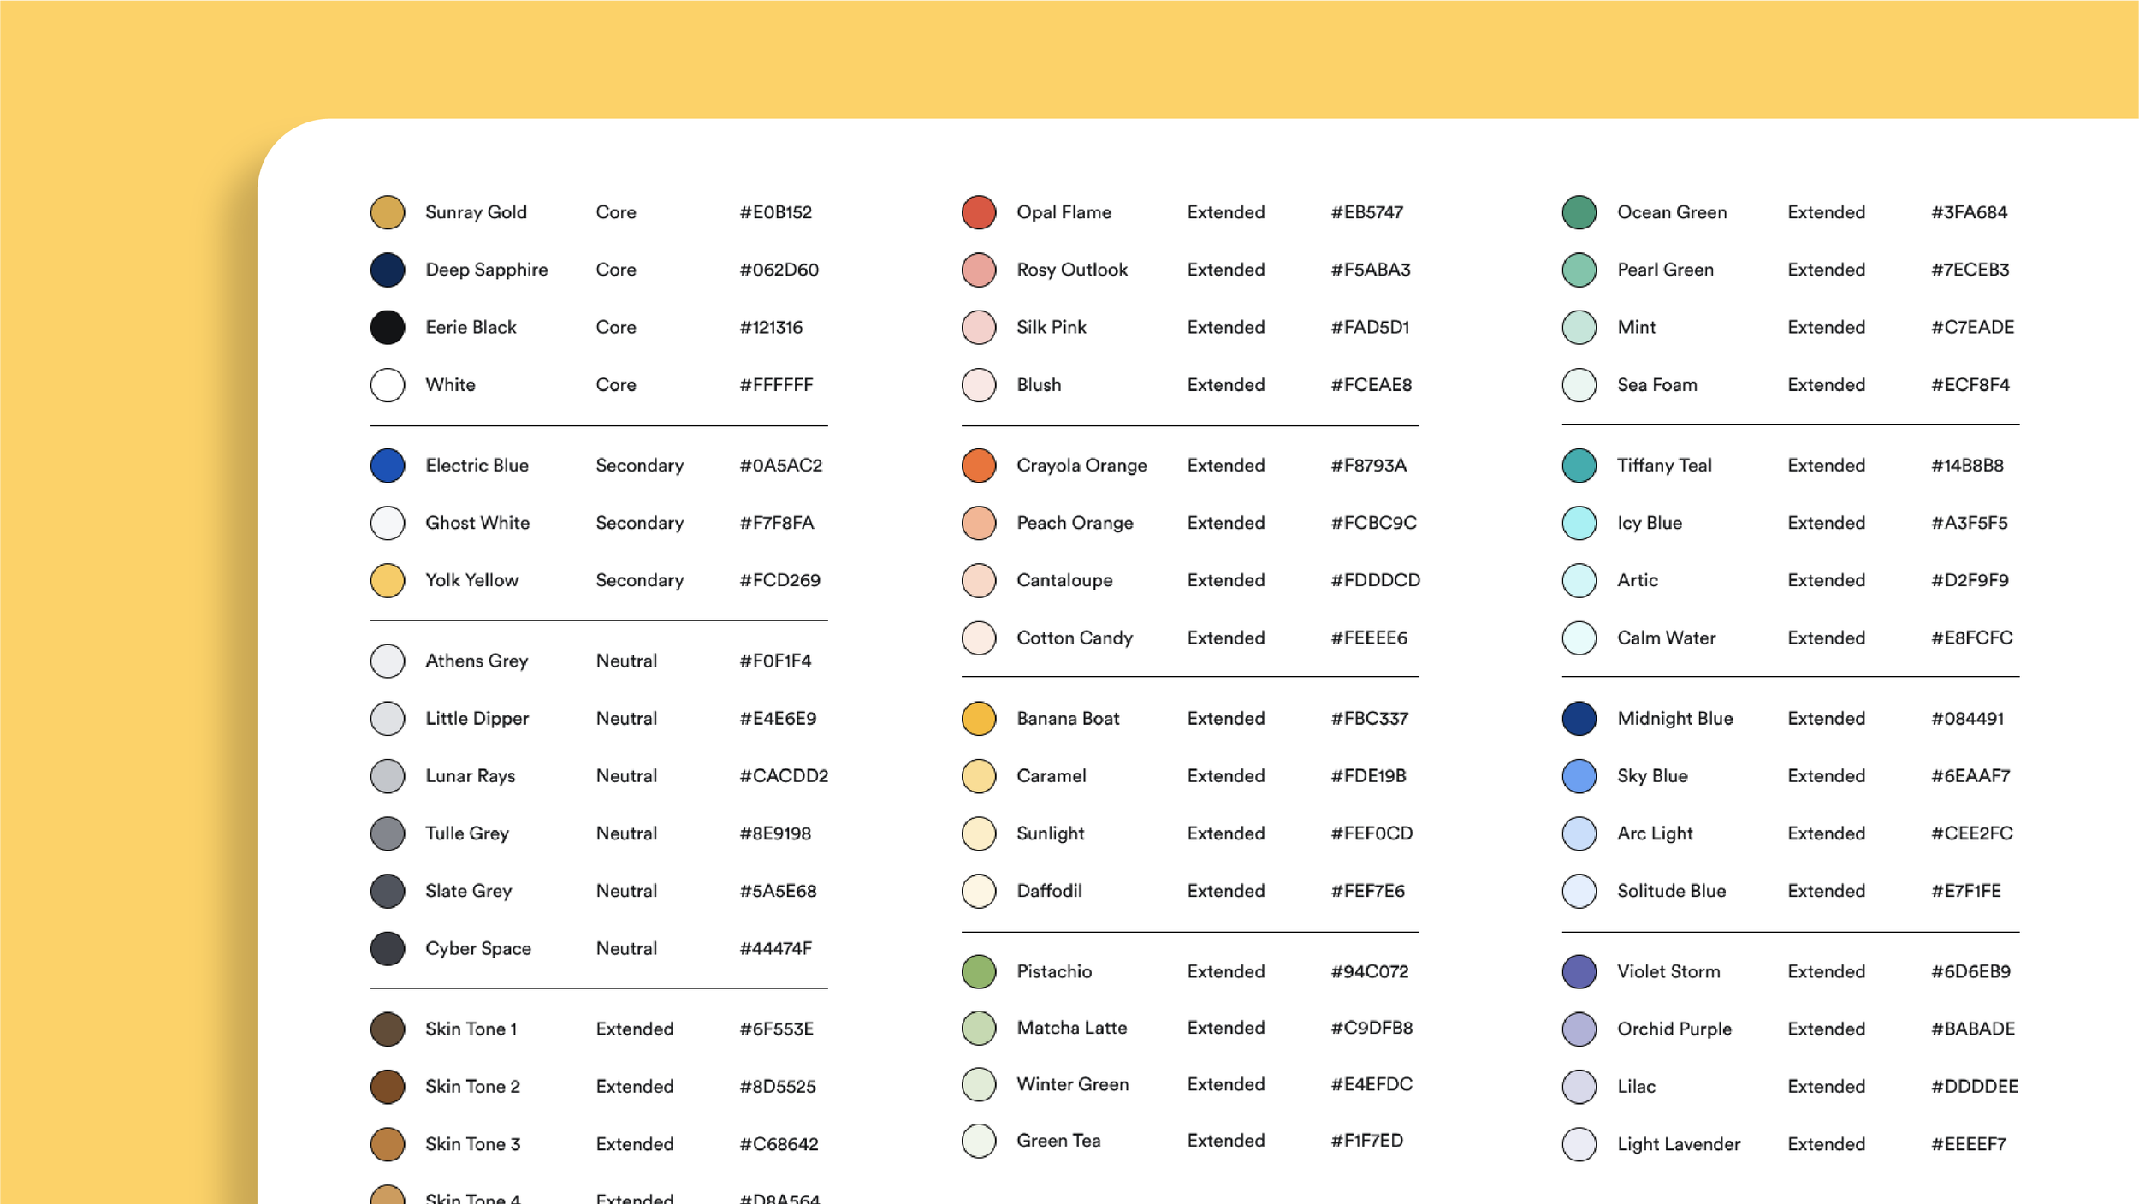Click the Yolk Yellow color name
The image size is (2139, 1204).
(x=471, y=580)
